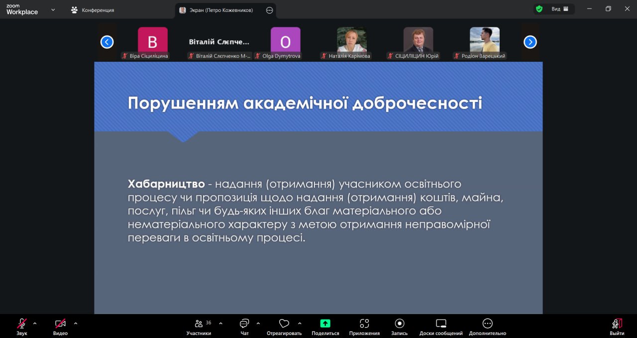Expand the arrow next to Участники
637x338 pixels.
(x=220, y=323)
